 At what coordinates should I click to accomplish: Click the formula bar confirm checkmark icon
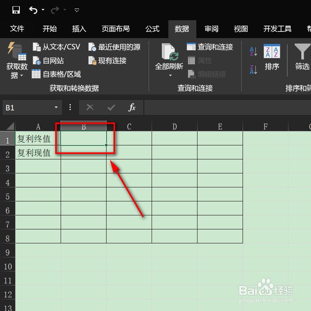[111, 108]
